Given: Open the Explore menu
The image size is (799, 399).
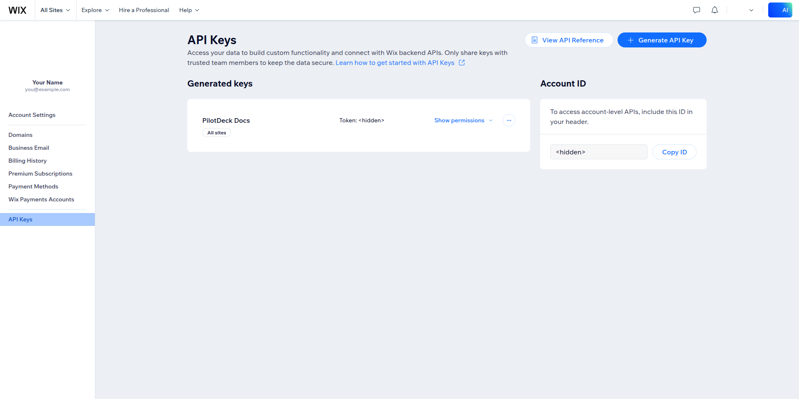Looking at the screenshot, I should point(95,10).
